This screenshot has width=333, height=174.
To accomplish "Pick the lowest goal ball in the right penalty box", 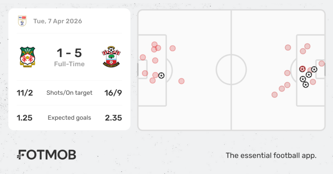I will coord(306,85).
